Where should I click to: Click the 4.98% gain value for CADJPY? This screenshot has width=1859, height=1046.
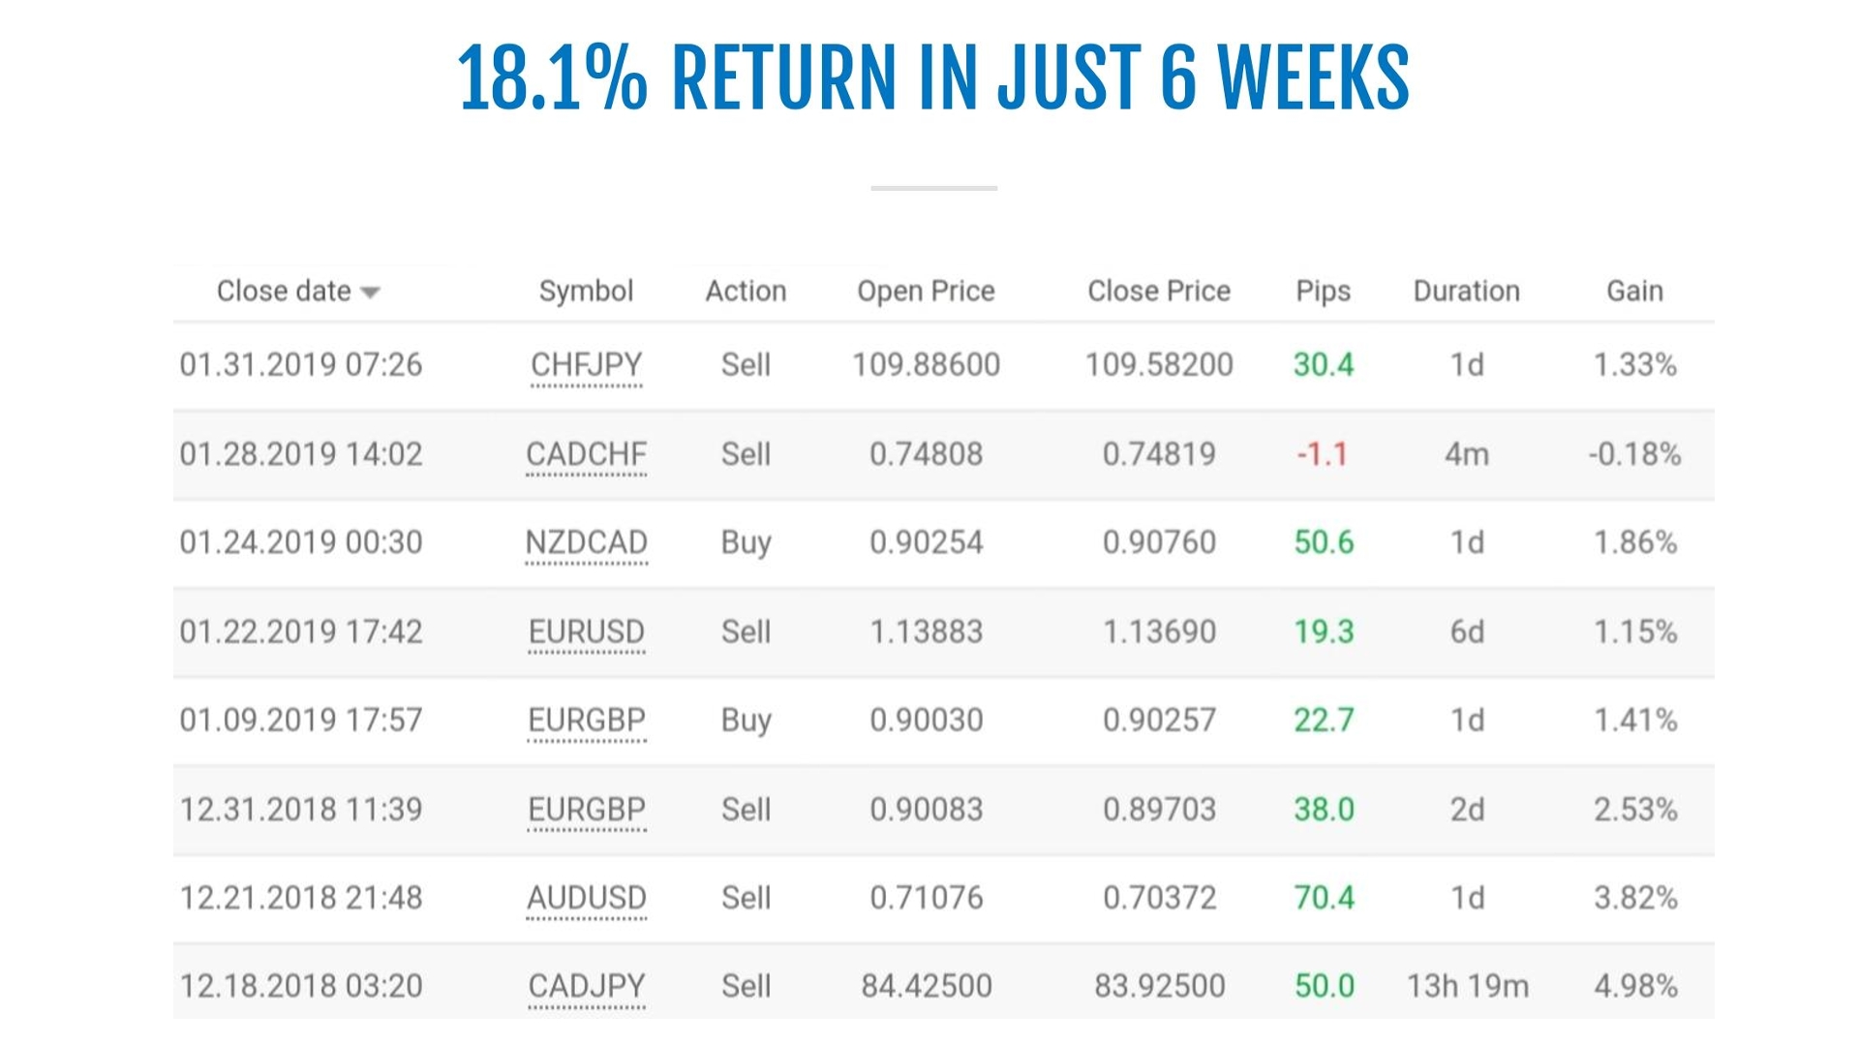point(1634,986)
